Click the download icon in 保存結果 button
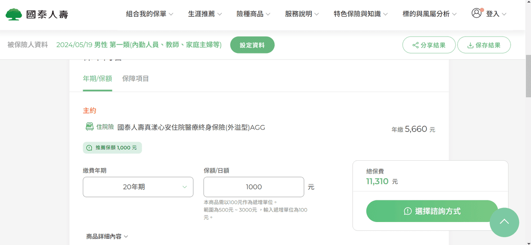The image size is (531, 245). 470,45
